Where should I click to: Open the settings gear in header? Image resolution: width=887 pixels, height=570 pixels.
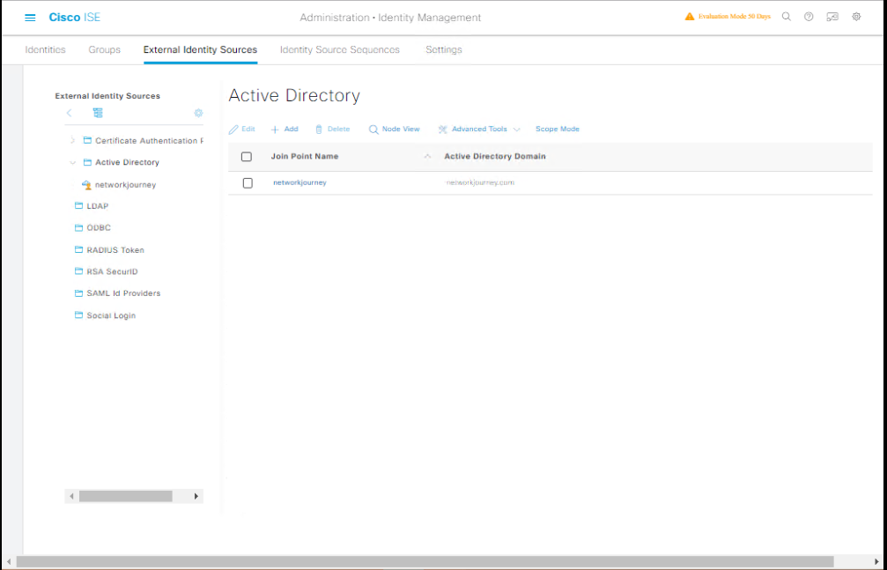pos(856,17)
